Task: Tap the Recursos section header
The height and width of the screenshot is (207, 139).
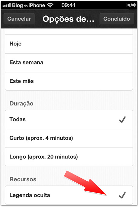Action: [23, 180]
